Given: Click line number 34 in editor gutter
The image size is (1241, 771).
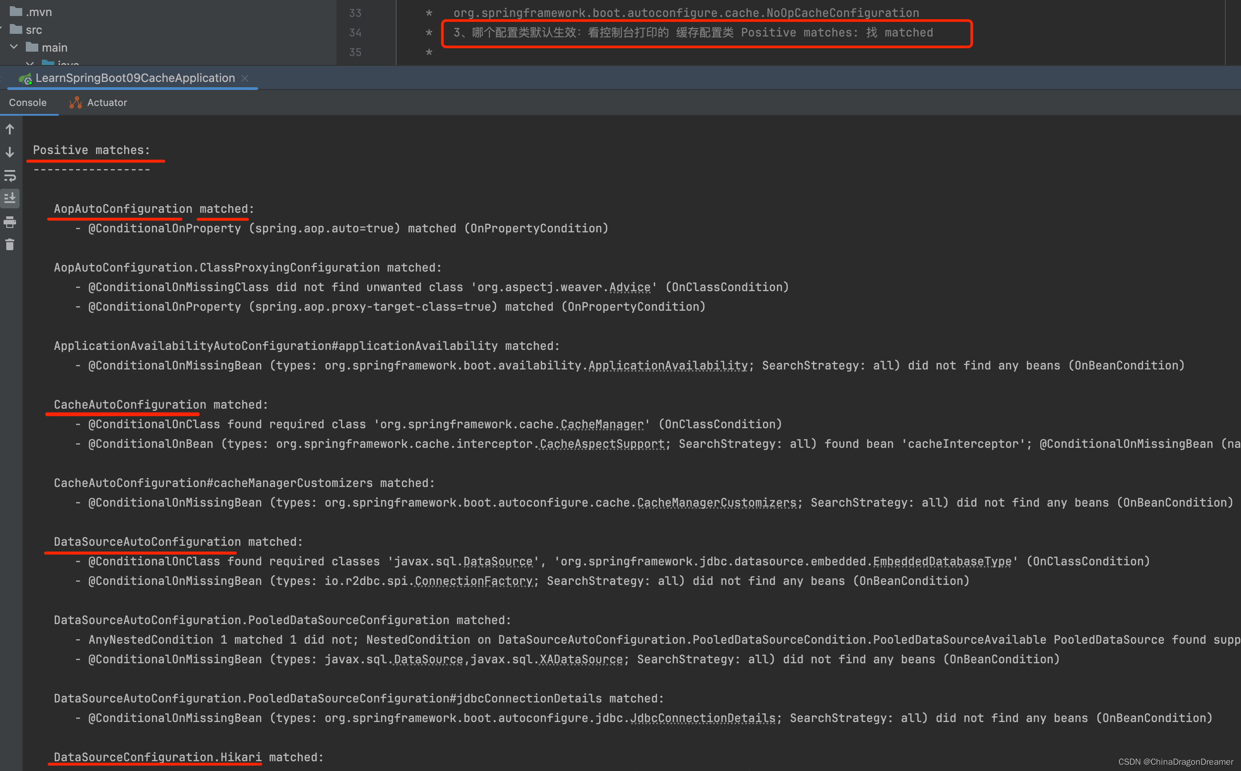Looking at the screenshot, I should (x=355, y=32).
